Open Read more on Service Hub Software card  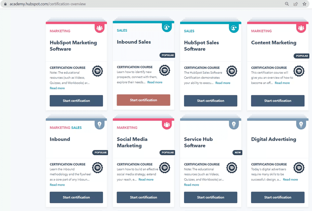click(x=191, y=185)
